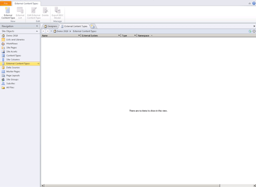Open the External System column dropdown
Viewport: 256px width, 187px height.
(x=119, y=35)
